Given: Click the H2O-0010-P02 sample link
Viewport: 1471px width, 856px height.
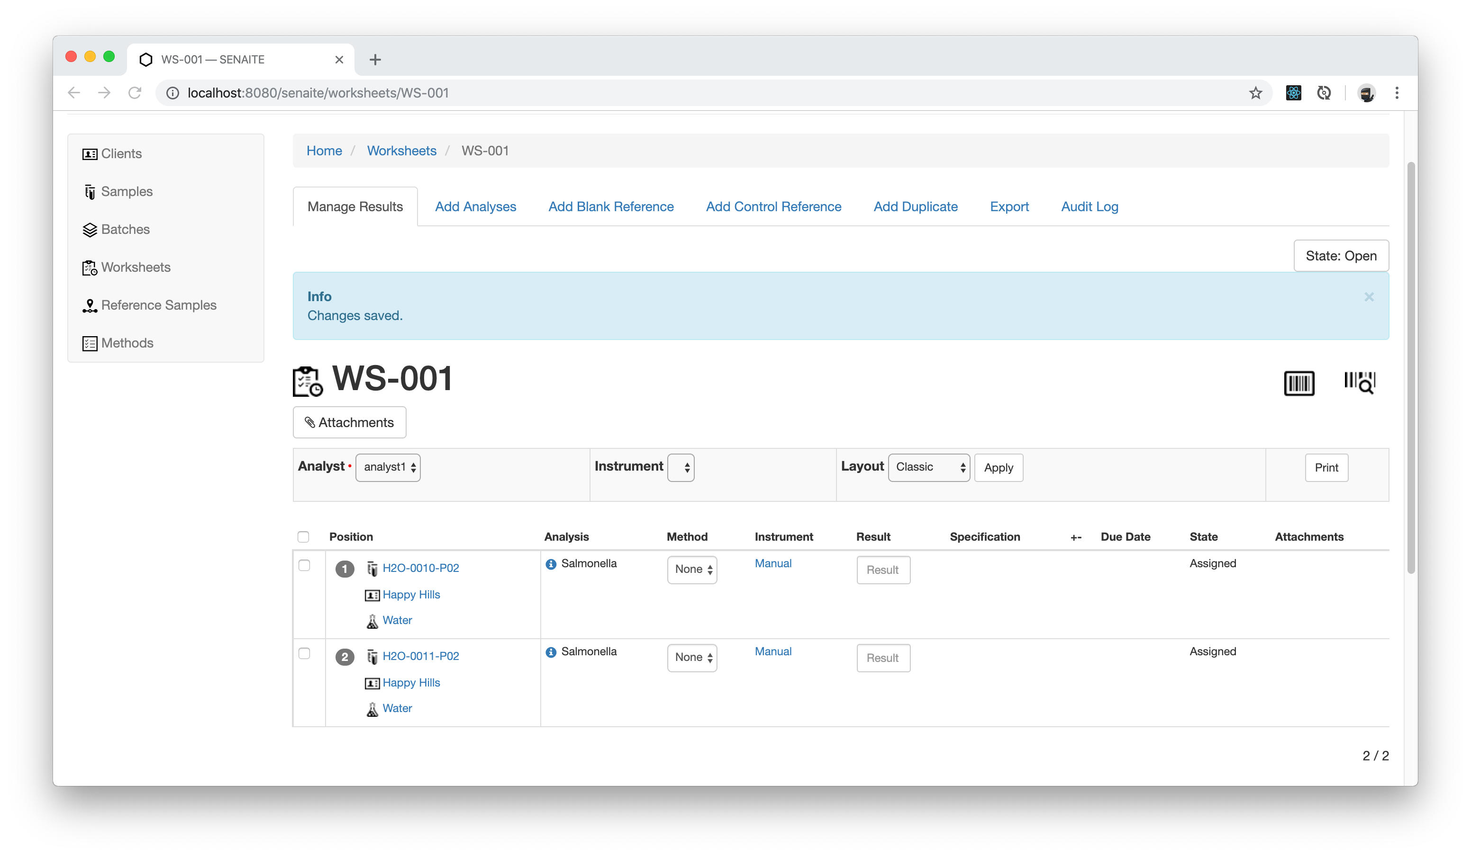Looking at the screenshot, I should click(420, 568).
